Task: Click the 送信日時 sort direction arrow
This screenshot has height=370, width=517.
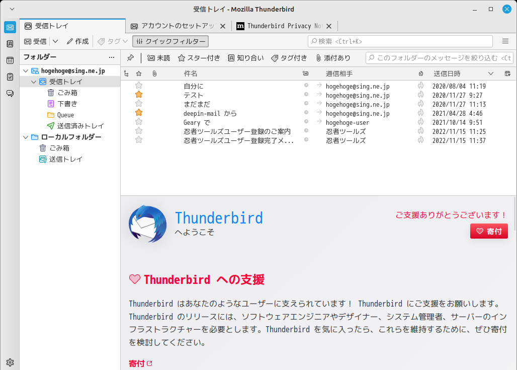Action: (x=491, y=73)
